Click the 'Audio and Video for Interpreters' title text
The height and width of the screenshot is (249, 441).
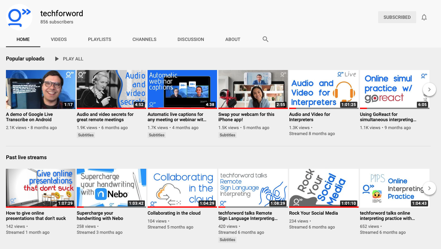(x=310, y=117)
